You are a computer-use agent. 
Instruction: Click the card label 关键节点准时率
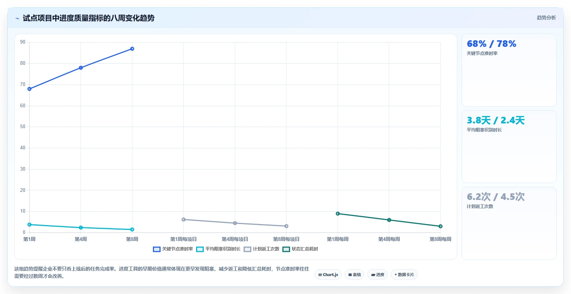click(482, 53)
